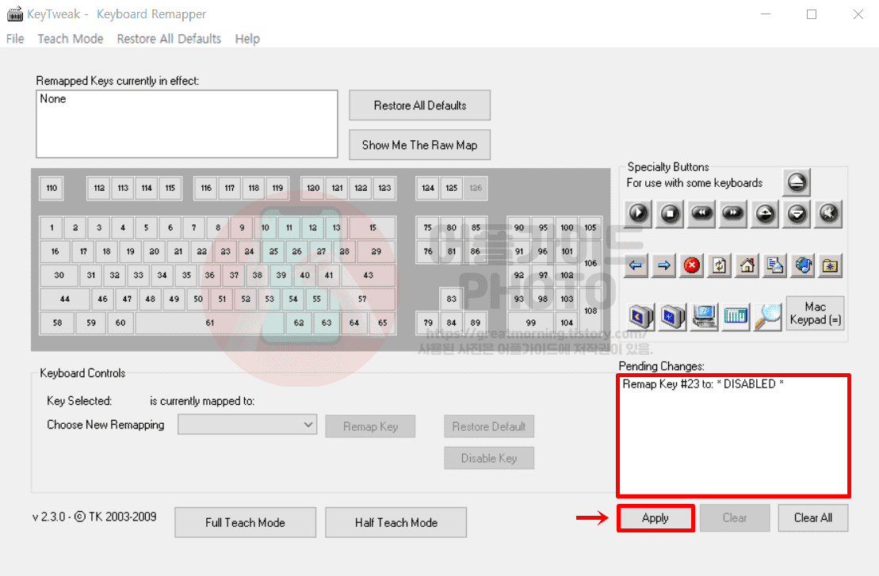This screenshot has height=576, width=879.
Task: Click the Calculator specialty icon
Action: pyautogui.click(x=736, y=317)
